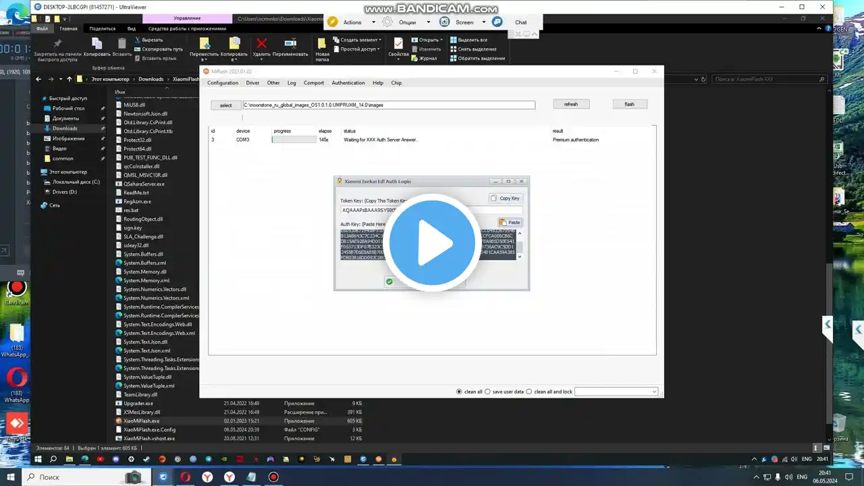Open the Authentication menu in MiFlash
Image resolution: width=864 pixels, height=486 pixels.
(x=348, y=83)
